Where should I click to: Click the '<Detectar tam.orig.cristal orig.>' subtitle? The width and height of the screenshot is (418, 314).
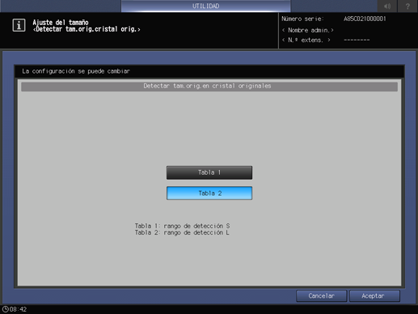pos(87,29)
